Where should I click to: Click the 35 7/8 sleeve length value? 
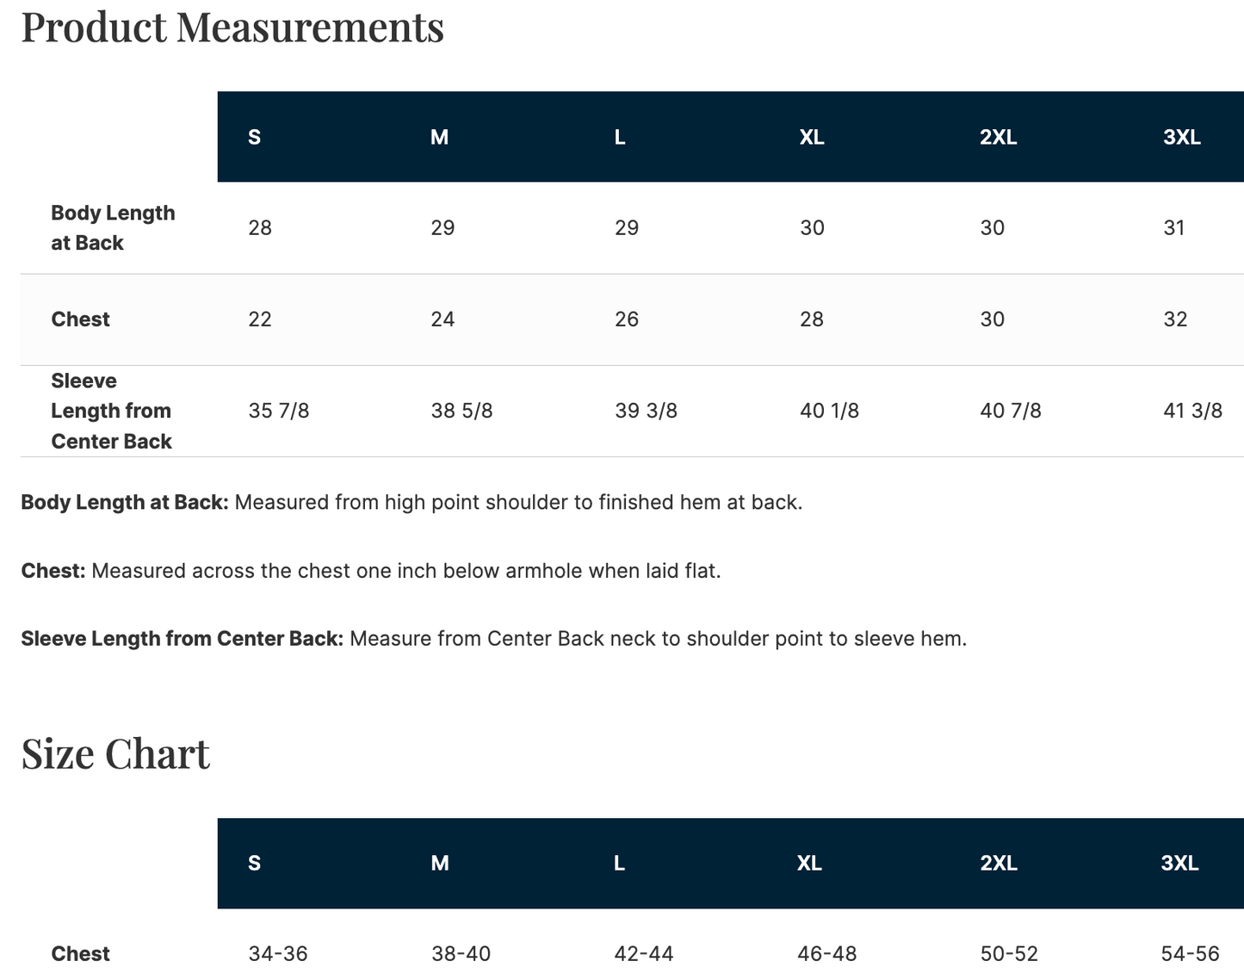click(279, 411)
